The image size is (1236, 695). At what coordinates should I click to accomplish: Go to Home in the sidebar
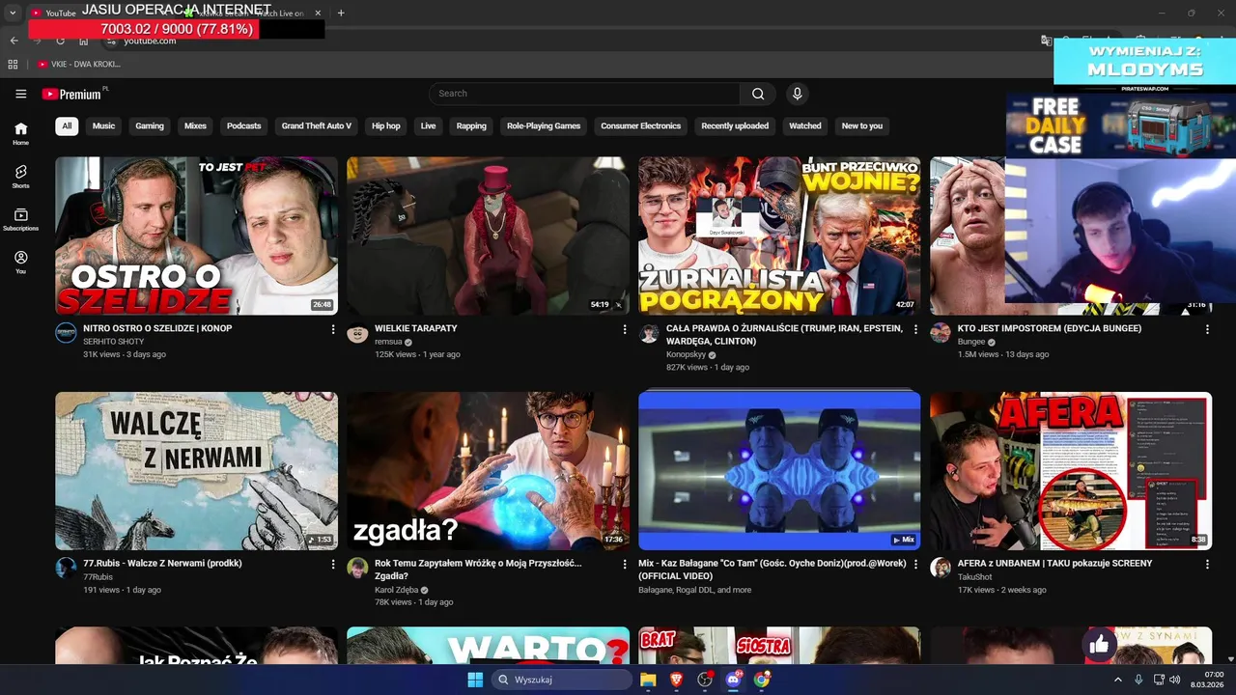[20, 133]
